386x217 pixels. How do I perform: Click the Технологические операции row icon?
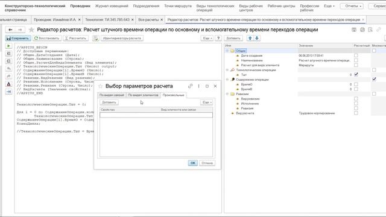click(x=232, y=70)
